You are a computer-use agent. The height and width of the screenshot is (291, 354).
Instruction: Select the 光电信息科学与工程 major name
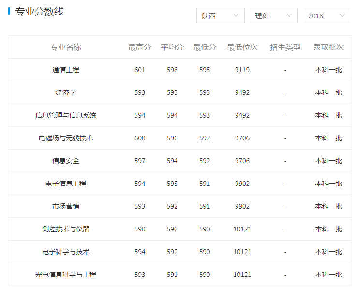(66, 275)
